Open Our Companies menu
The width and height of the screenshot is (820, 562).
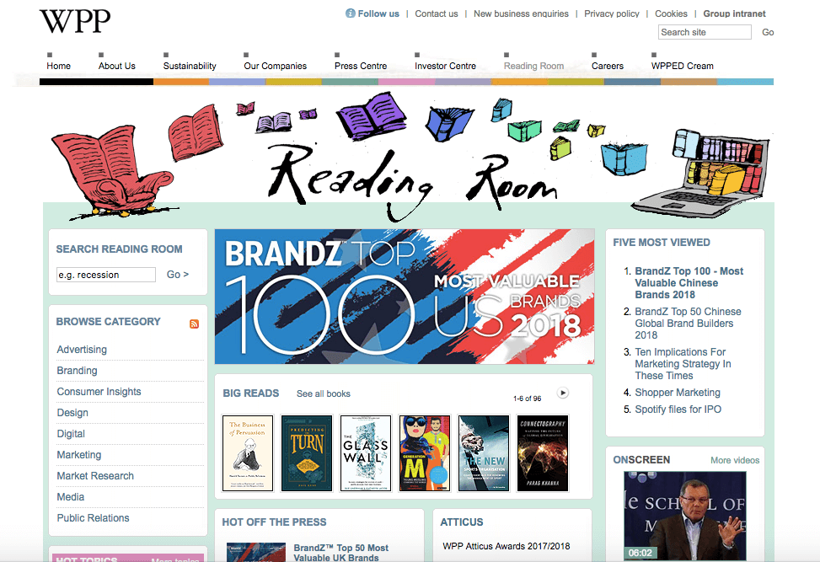click(x=275, y=66)
